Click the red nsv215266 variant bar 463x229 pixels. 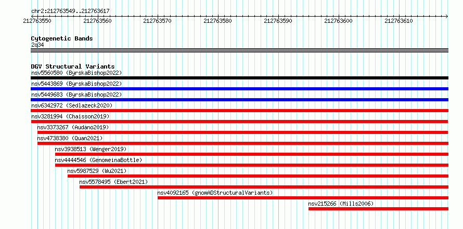[x=379, y=209]
